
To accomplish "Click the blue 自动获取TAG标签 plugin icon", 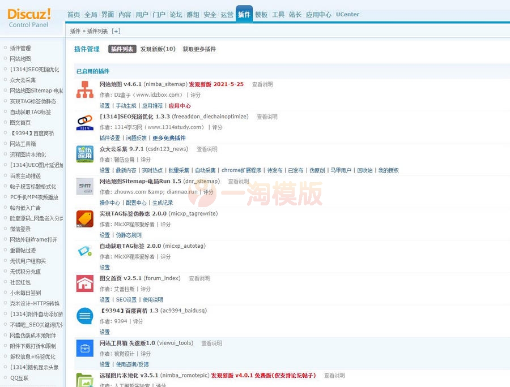I will click(84, 251).
